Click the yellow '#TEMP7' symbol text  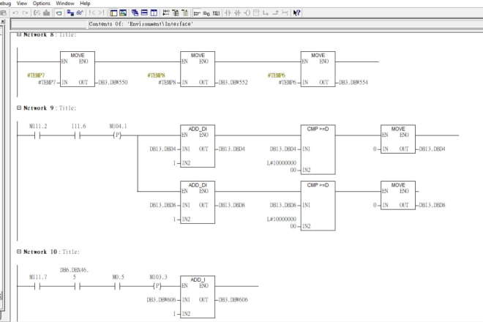point(36,75)
